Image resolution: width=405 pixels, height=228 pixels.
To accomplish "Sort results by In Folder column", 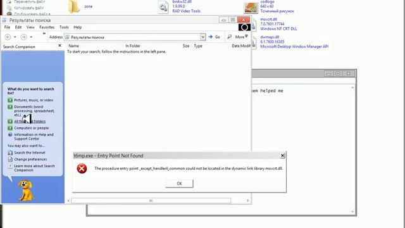I will (x=133, y=46).
